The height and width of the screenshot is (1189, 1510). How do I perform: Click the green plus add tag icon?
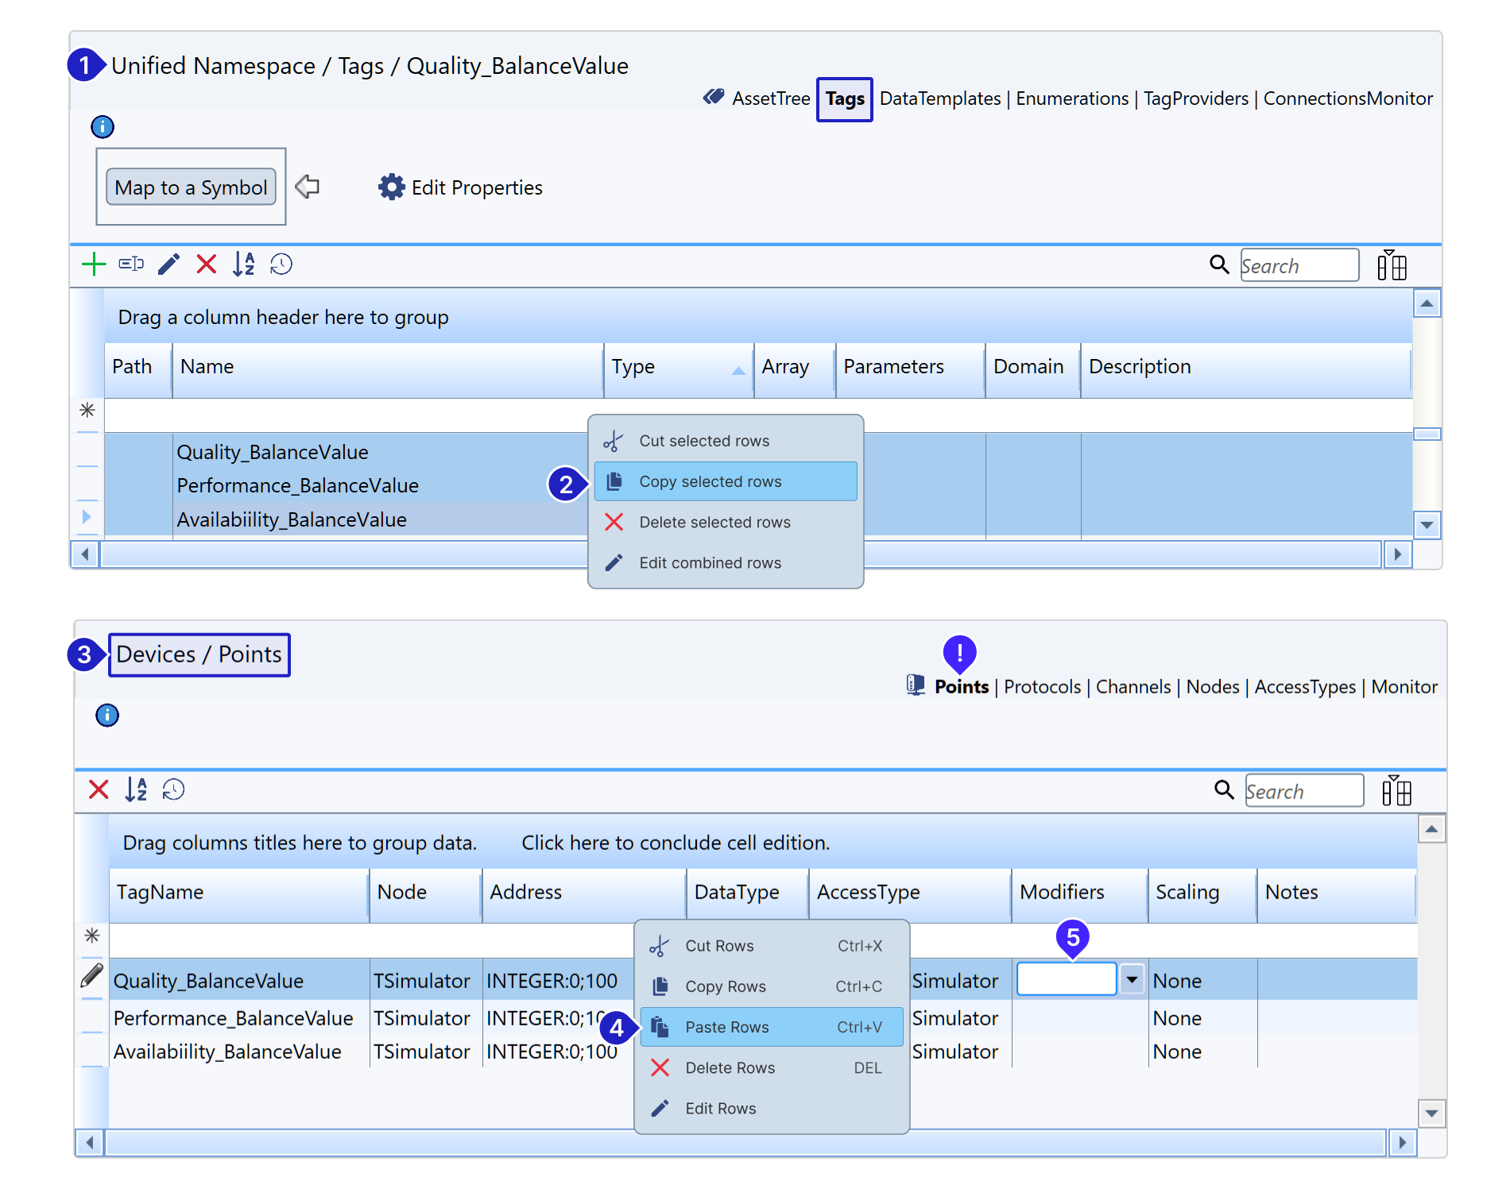pyautogui.click(x=94, y=264)
